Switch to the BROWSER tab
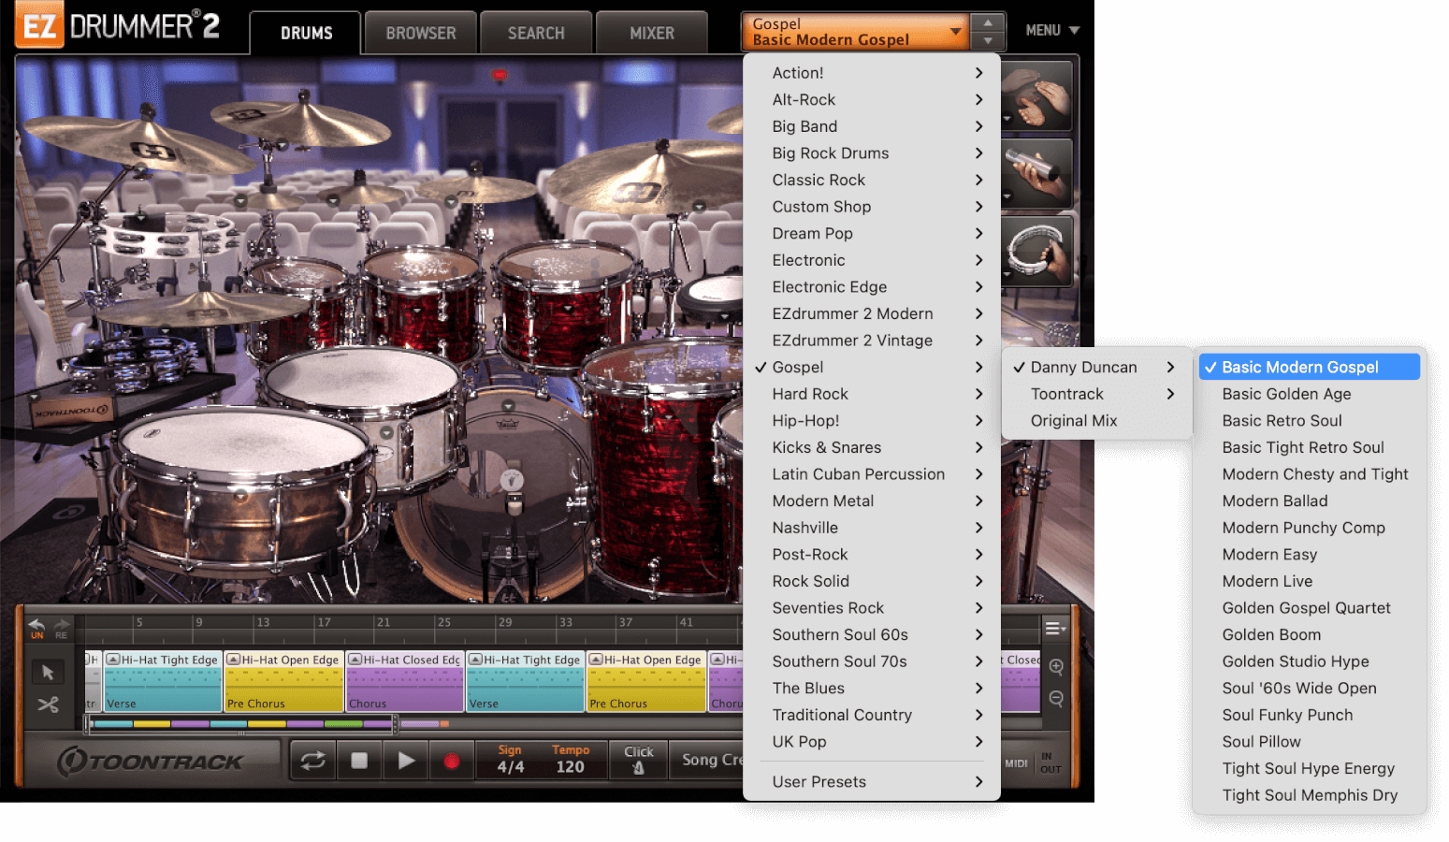 (421, 33)
